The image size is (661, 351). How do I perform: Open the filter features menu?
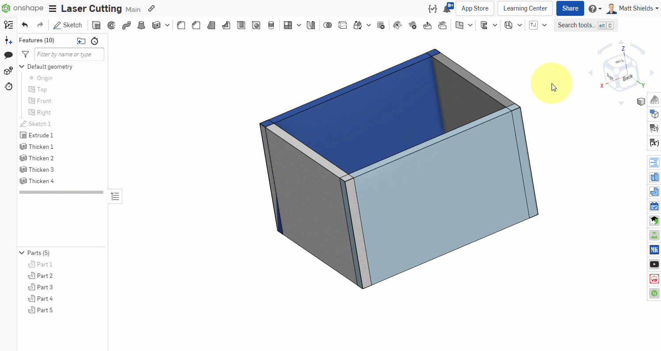coord(26,54)
